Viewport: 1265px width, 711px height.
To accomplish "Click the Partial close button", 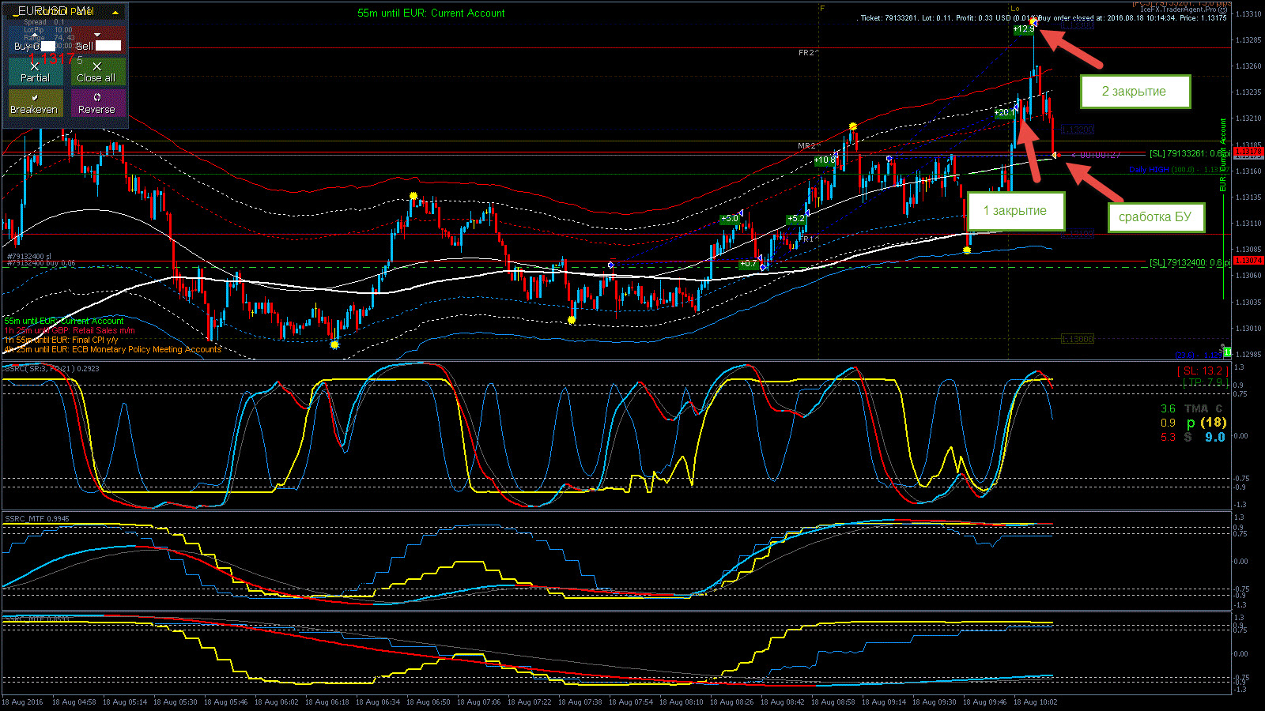I will pyautogui.click(x=36, y=71).
